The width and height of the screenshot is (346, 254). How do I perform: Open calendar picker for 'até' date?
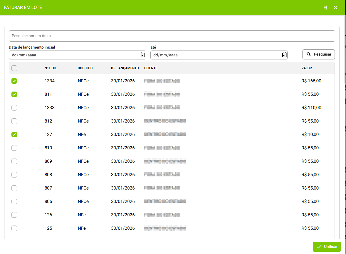(284, 55)
